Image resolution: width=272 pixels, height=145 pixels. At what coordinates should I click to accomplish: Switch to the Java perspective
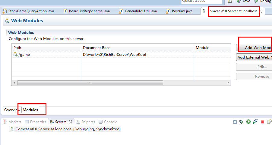point(243,1)
